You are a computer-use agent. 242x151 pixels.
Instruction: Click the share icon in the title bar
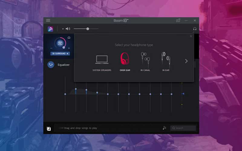click(x=178, y=21)
